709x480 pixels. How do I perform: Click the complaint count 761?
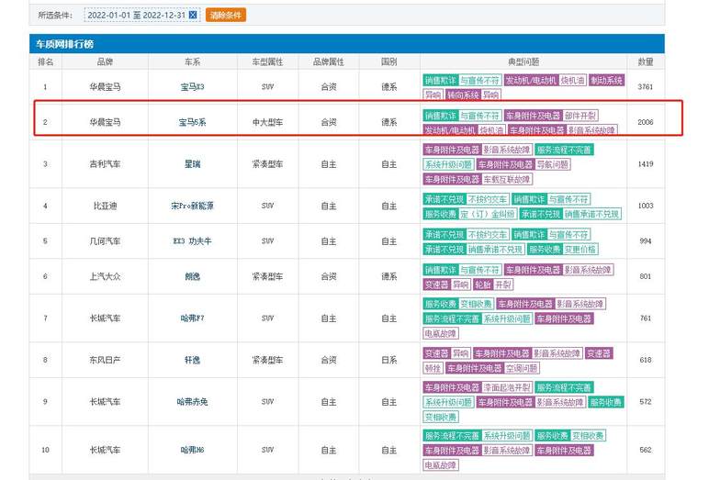coord(646,318)
